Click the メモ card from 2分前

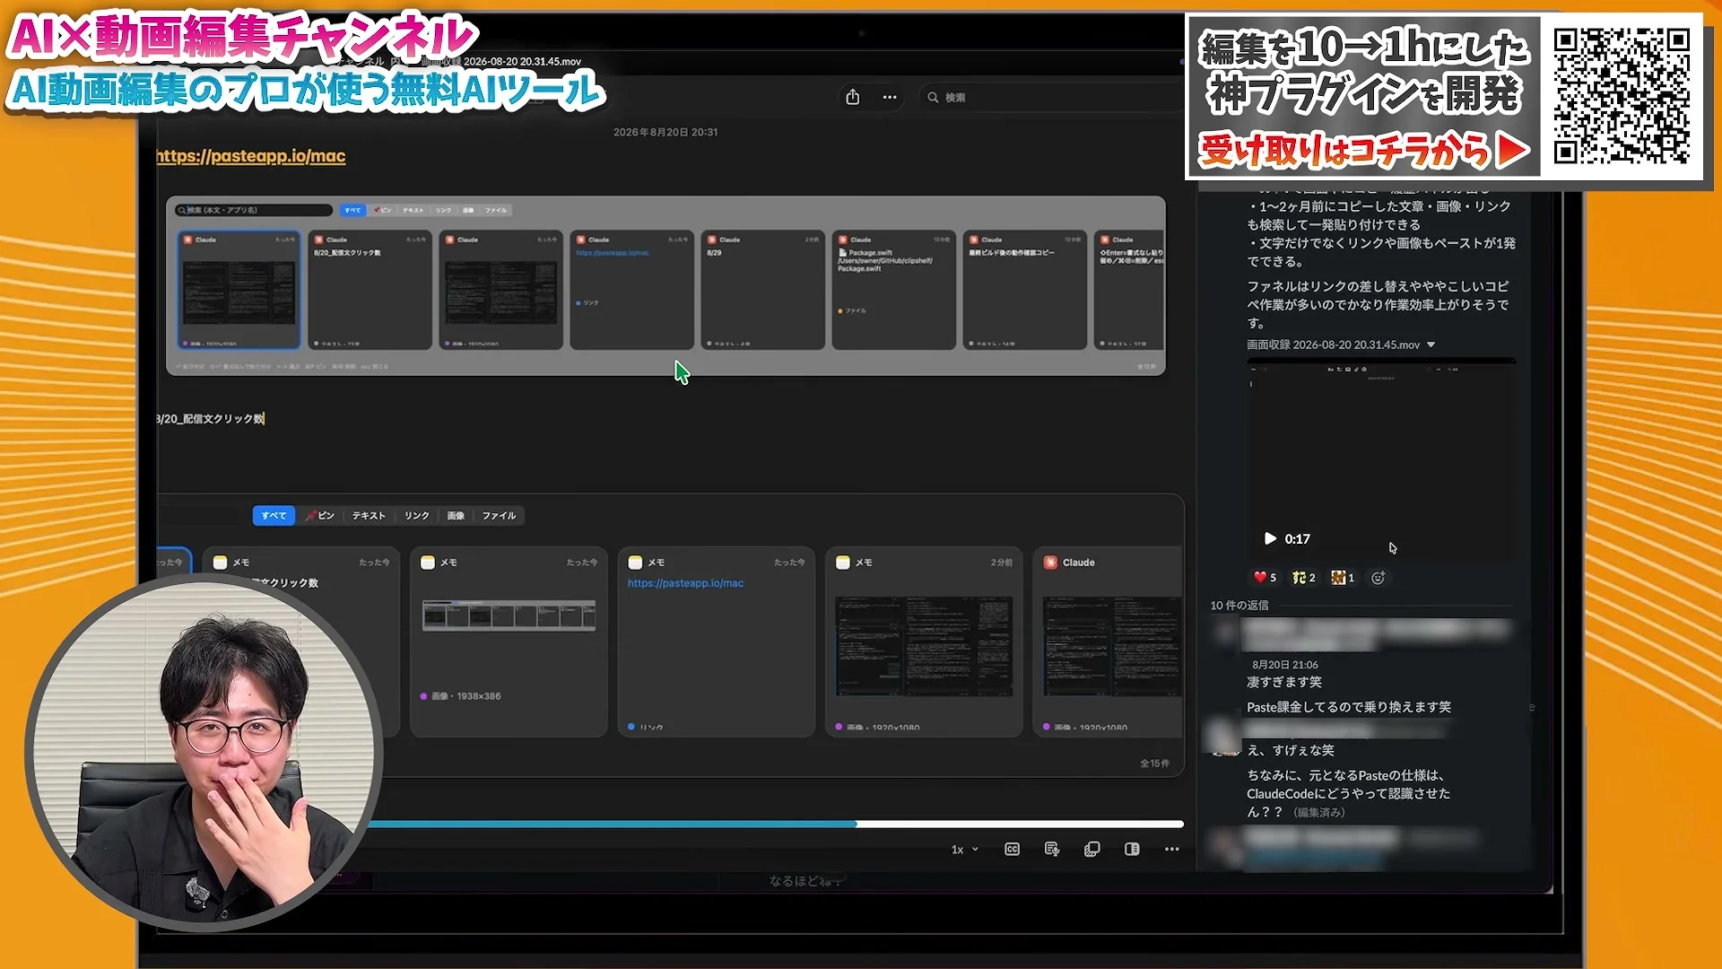(924, 642)
